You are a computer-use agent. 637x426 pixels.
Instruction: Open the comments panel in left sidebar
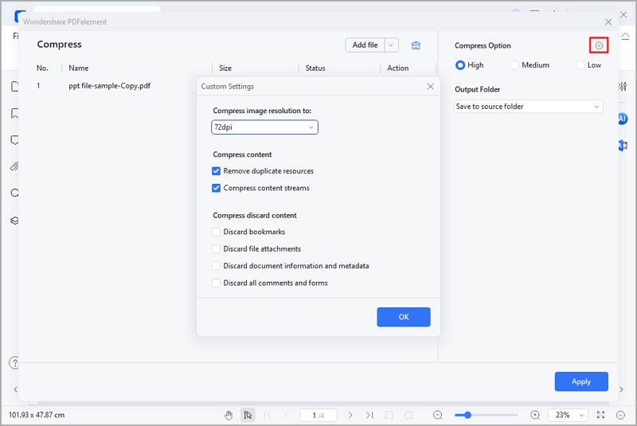pyautogui.click(x=14, y=140)
